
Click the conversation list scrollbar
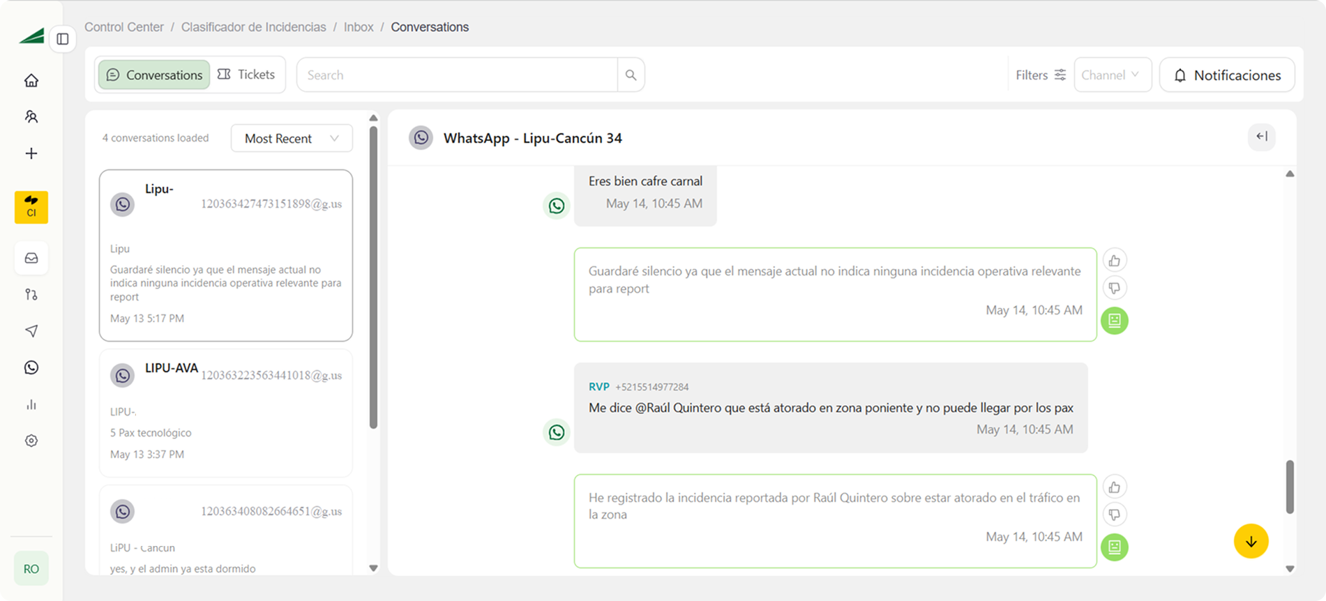pos(373,277)
